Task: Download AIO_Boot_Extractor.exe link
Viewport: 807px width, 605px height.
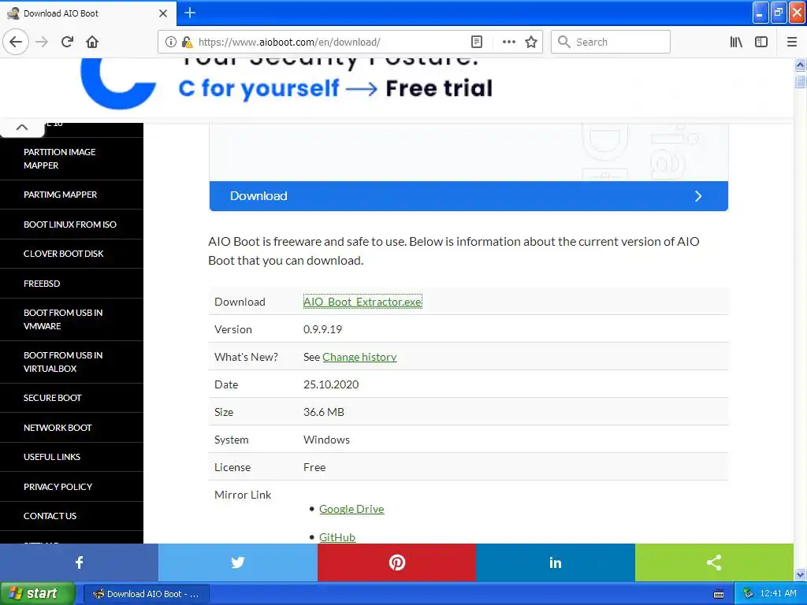Action: [x=363, y=302]
